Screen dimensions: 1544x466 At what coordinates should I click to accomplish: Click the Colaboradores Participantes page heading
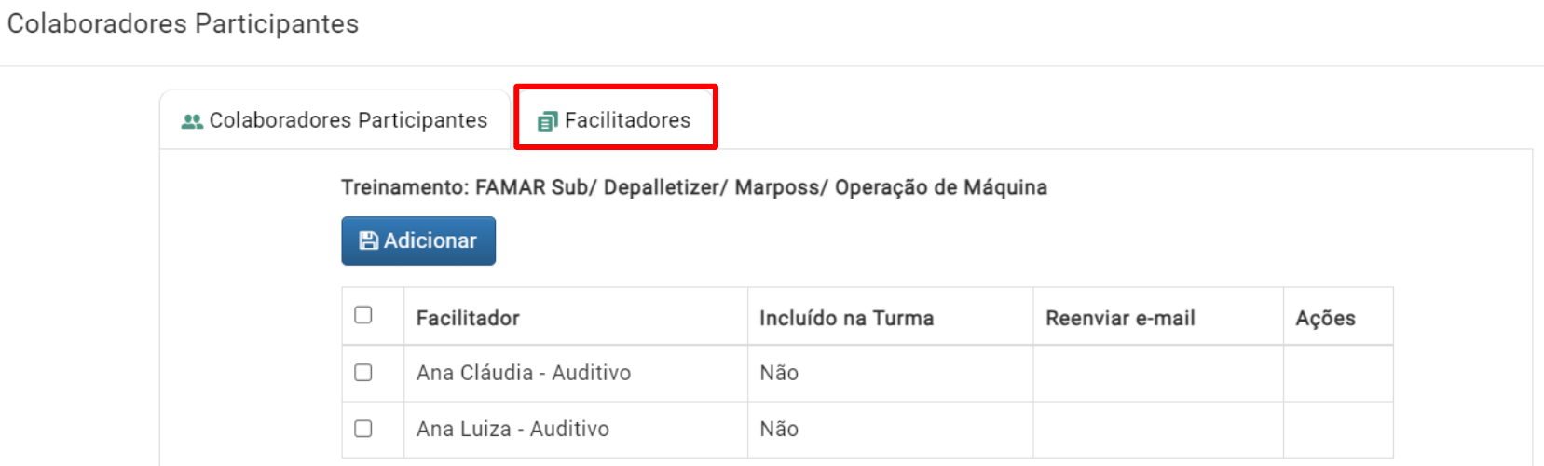[x=183, y=23]
